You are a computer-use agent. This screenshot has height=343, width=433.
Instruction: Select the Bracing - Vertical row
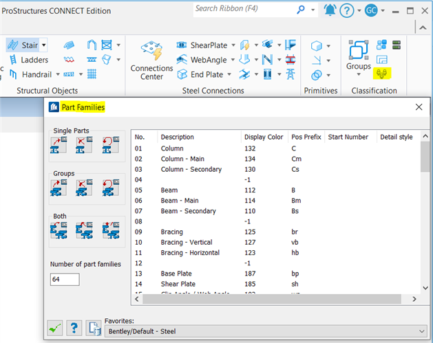[276, 243]
